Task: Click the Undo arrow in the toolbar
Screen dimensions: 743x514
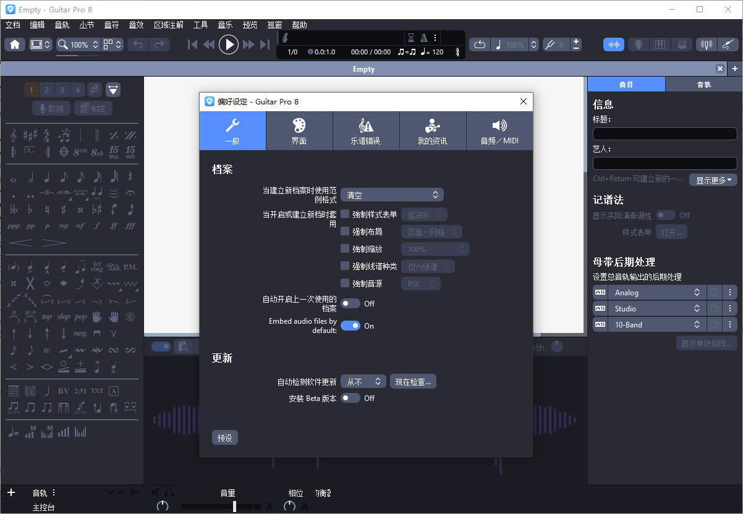Action: [137, 44]
